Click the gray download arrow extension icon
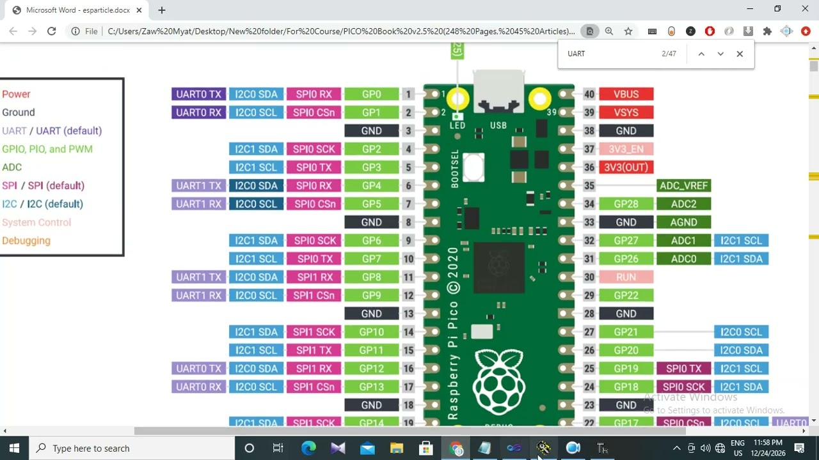The width and height of the screenshot is (819, 460). 748,31
